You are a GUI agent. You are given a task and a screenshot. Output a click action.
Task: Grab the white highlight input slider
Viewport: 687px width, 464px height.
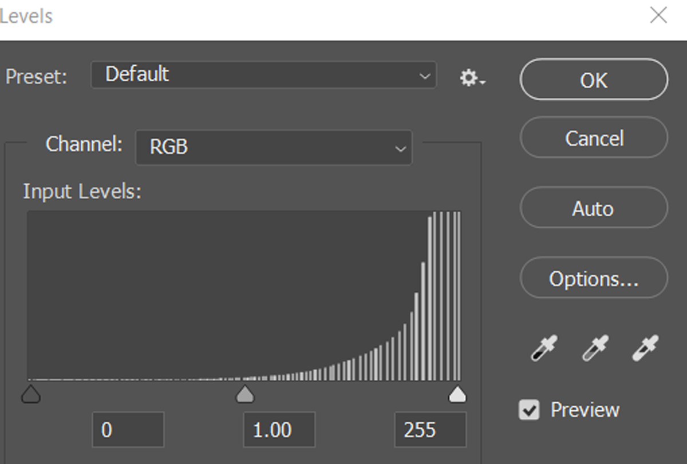point(457,394)
